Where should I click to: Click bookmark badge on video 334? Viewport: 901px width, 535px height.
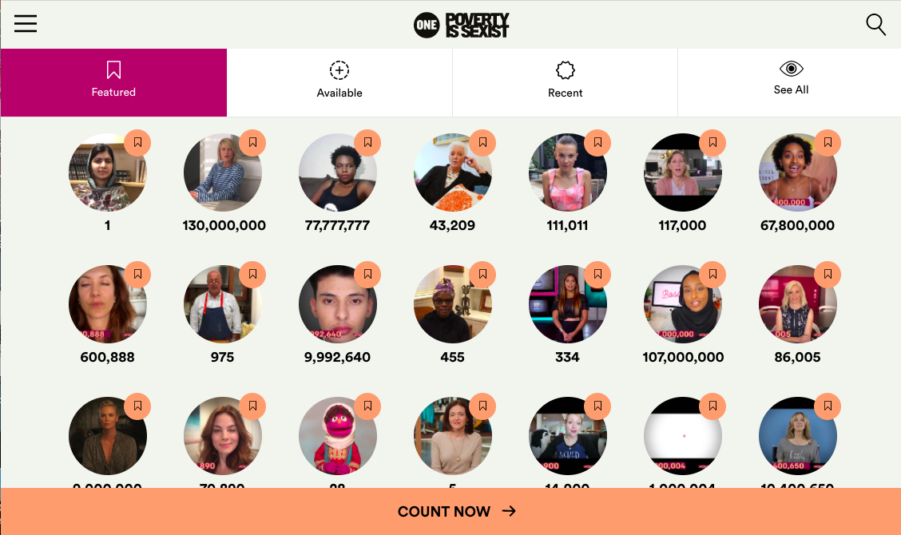click(597, 274)
